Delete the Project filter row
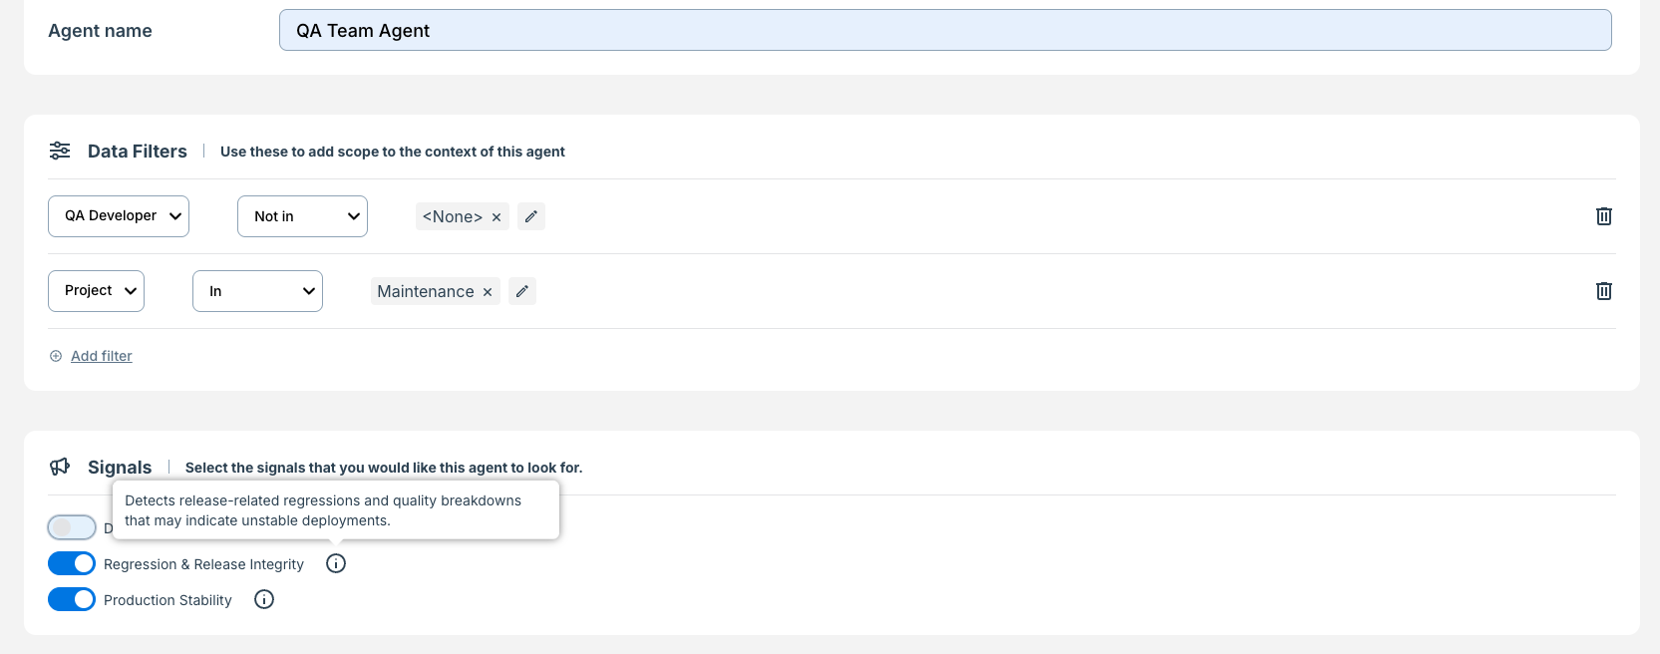 pyautogui.click(x=1603, y=291)
